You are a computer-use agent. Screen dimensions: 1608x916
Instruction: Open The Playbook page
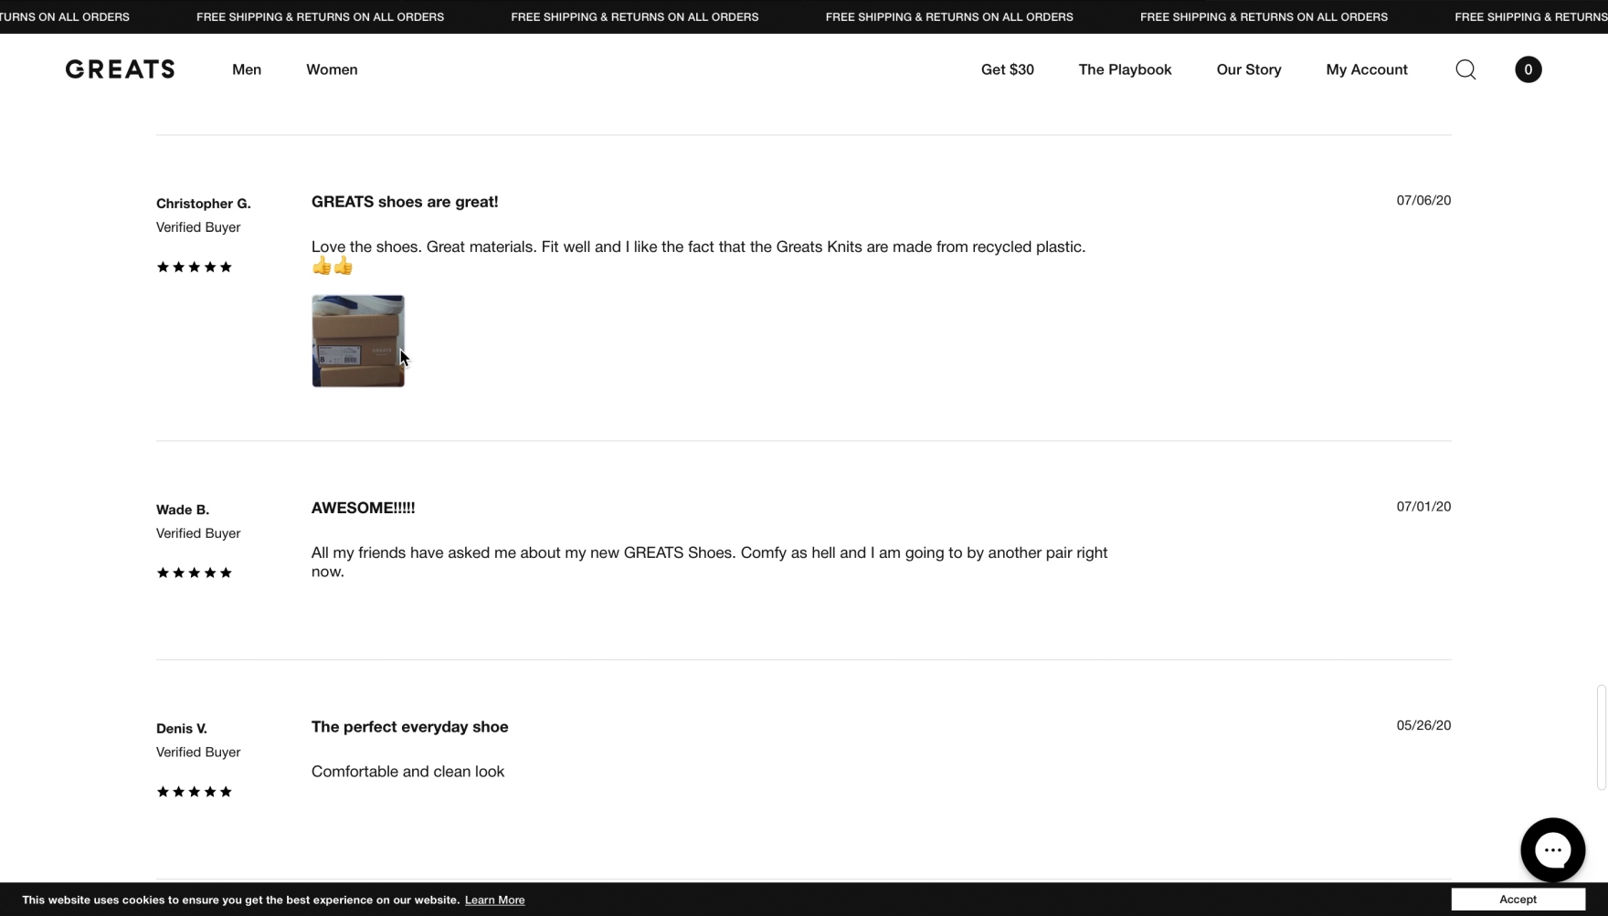tap(1125, 69)
